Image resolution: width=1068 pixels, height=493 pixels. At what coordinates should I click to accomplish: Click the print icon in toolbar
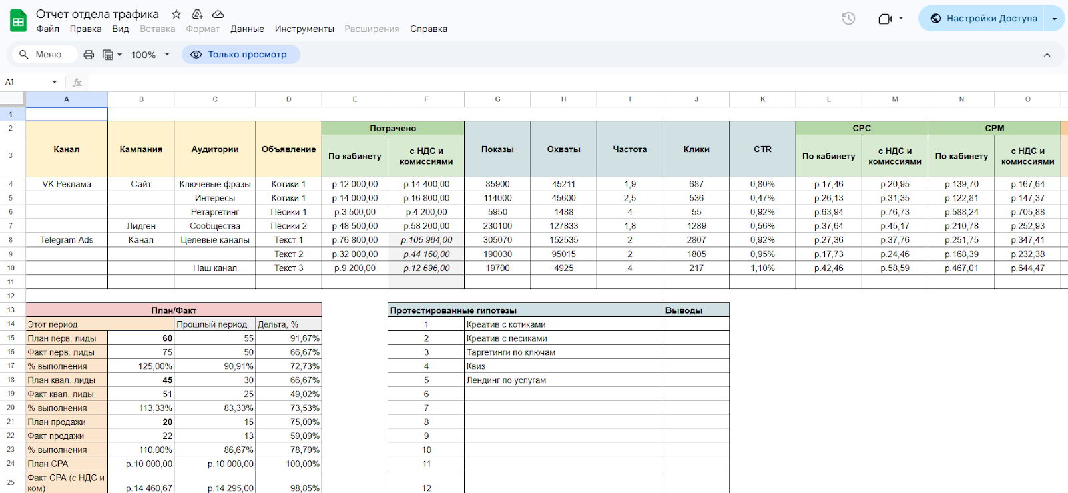click(89, 55)
